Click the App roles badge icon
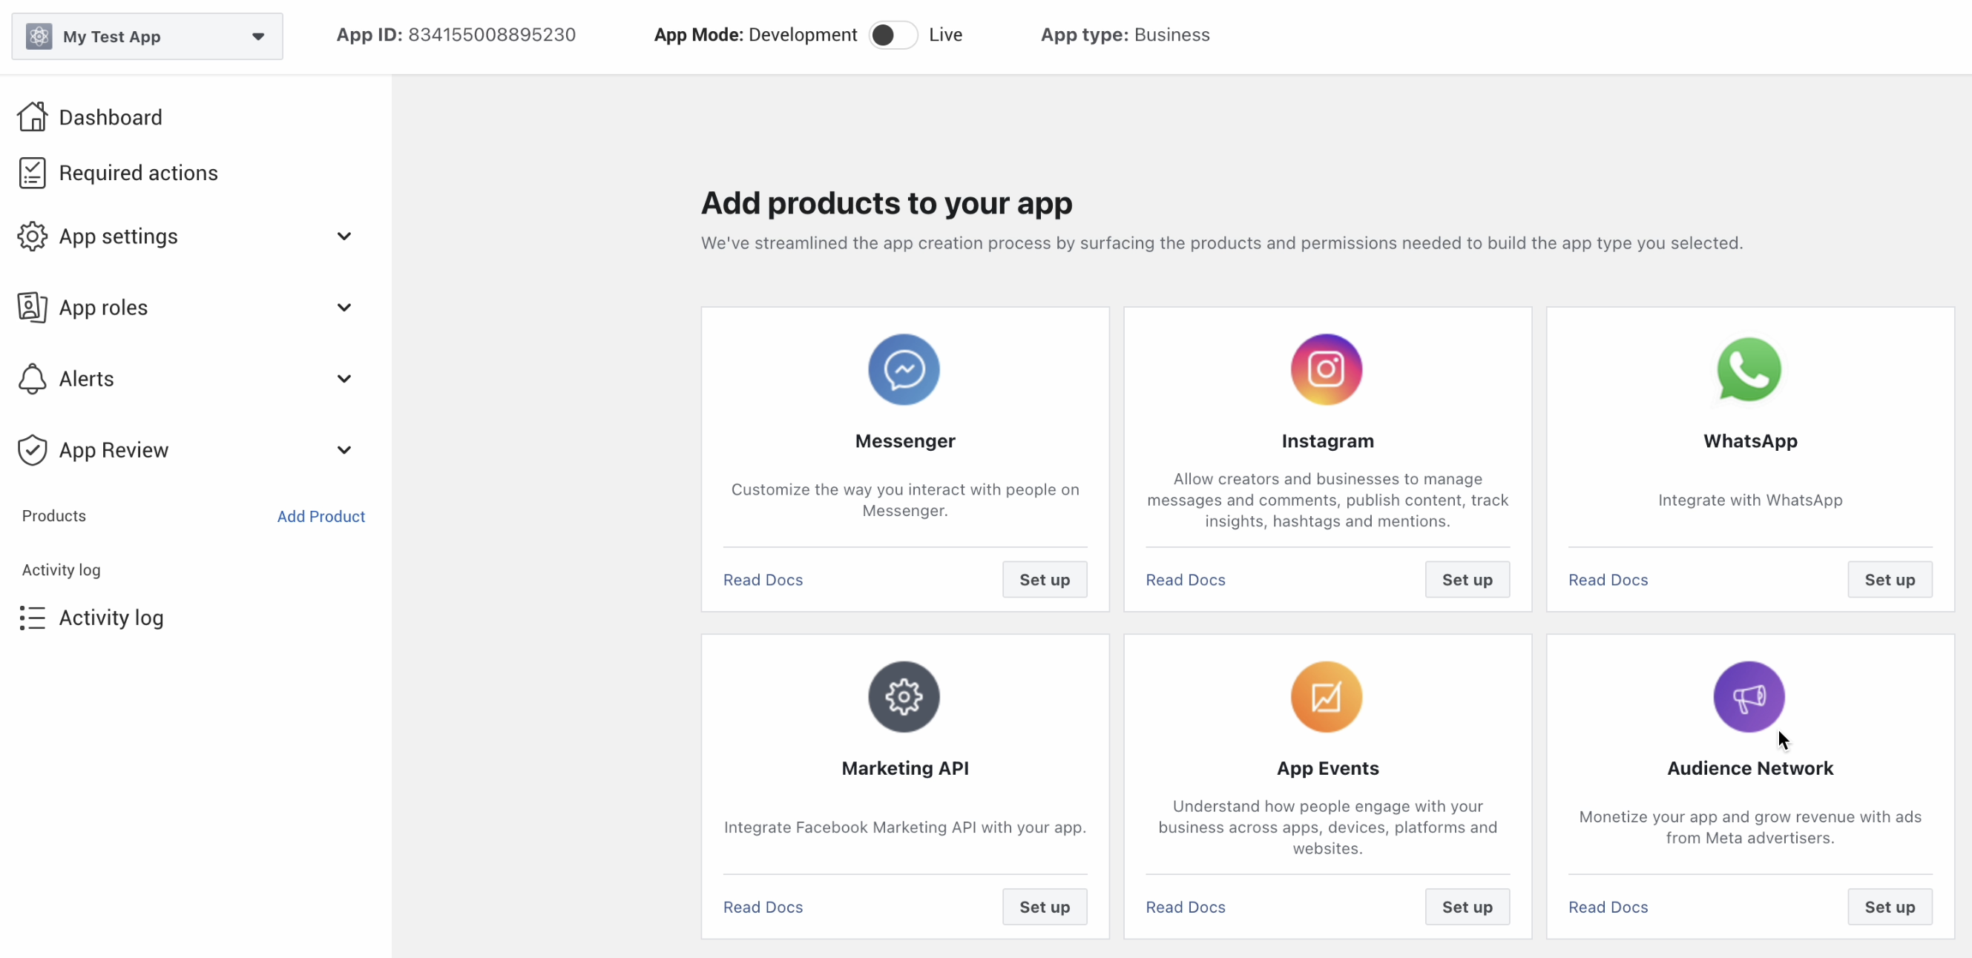This screenshot has width=1972, height=958. (32, 308)
